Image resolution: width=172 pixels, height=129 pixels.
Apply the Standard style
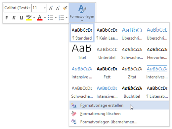click(82, 33)
